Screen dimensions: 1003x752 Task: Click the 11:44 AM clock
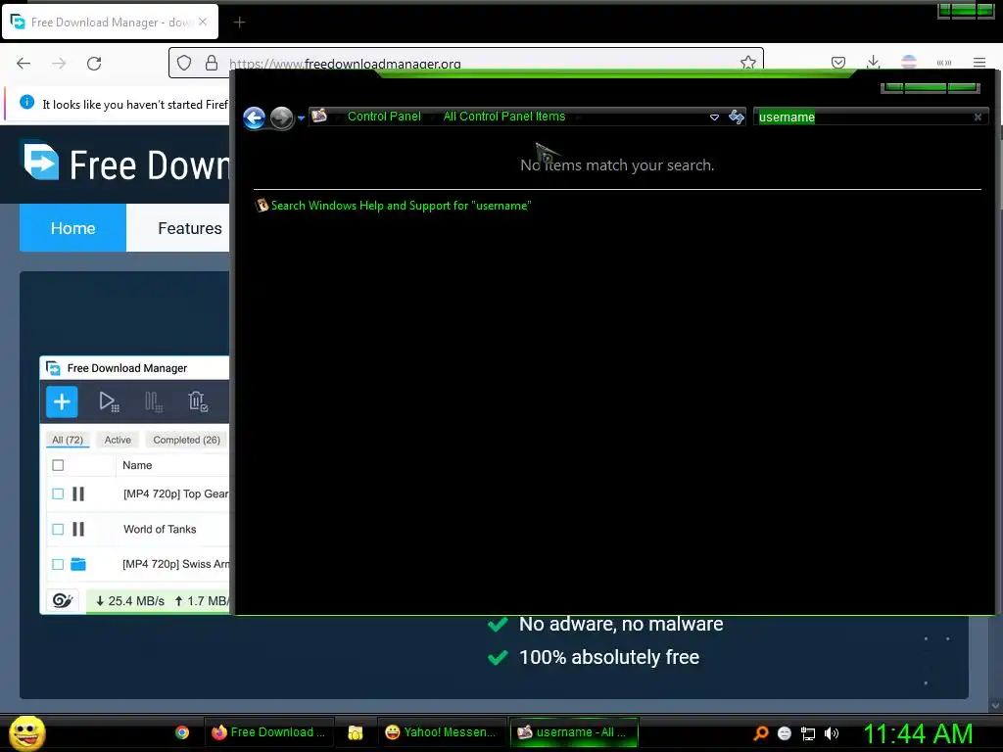(x=918, y=733)
